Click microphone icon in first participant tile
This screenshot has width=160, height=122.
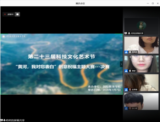129,33
